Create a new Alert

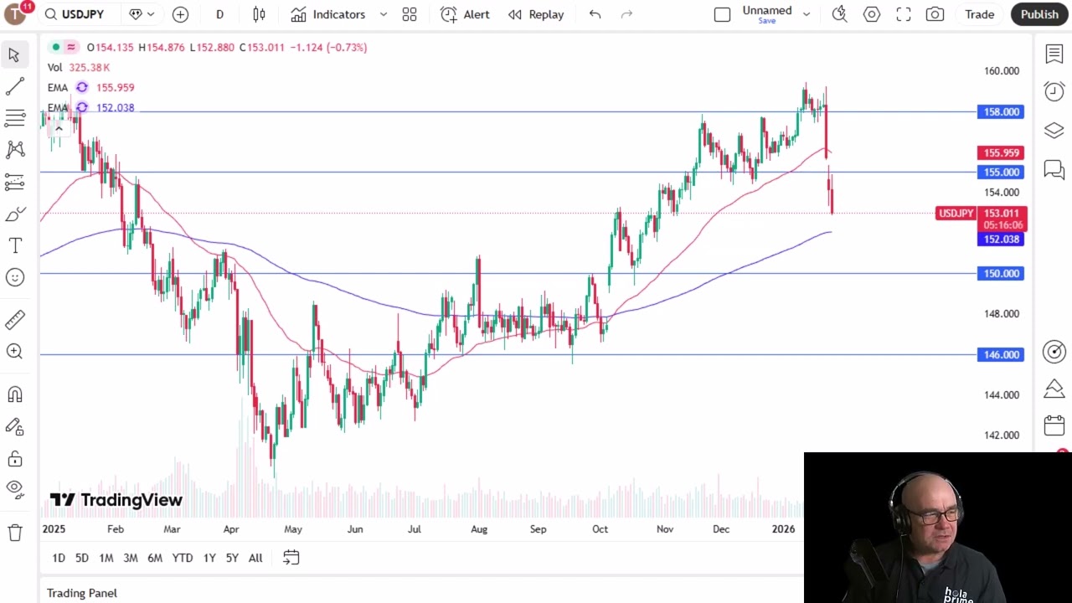[x=466, y=14]
